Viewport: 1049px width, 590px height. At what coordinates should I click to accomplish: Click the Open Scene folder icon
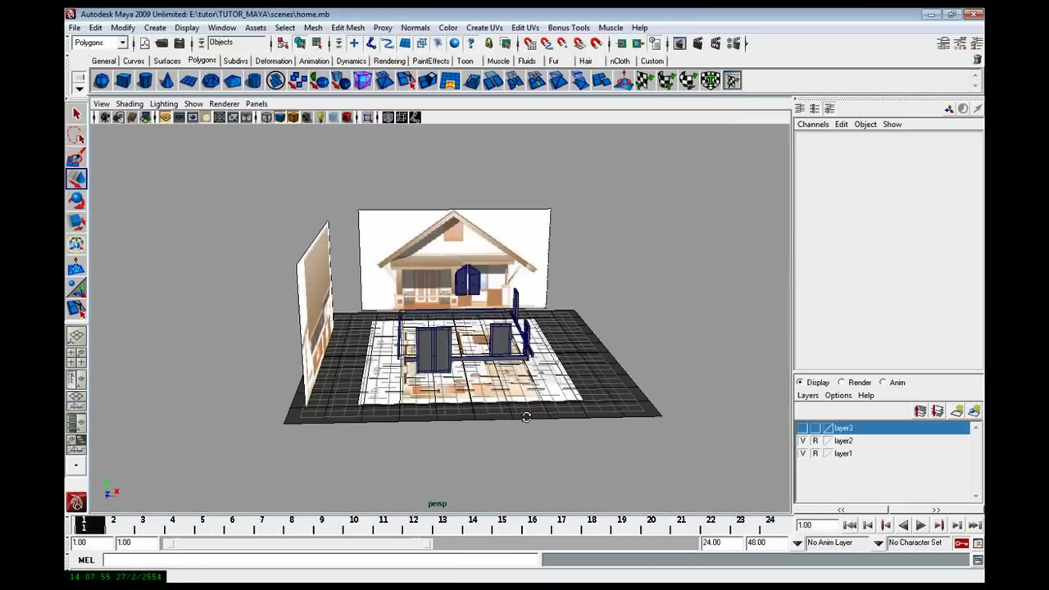[x=162, y=43]
